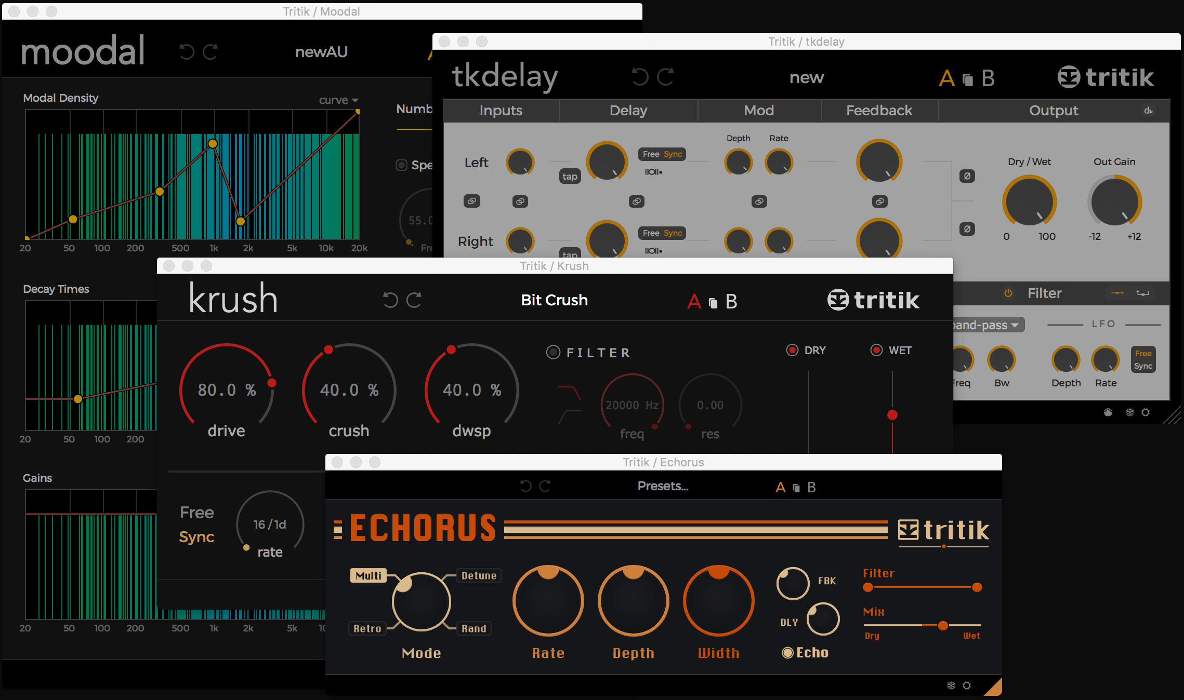Select the Feedback section header in tkdelay
The width and height of the screenshot is (1184, 700).
[x=879, y=111]
